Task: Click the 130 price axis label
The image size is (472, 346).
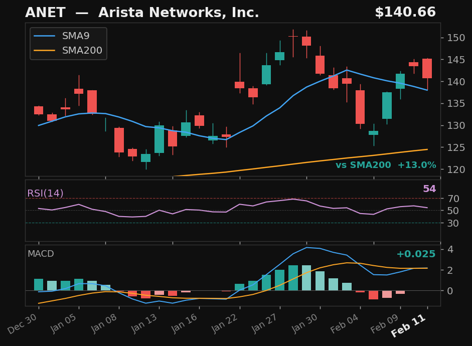Action: coord(456,125)
